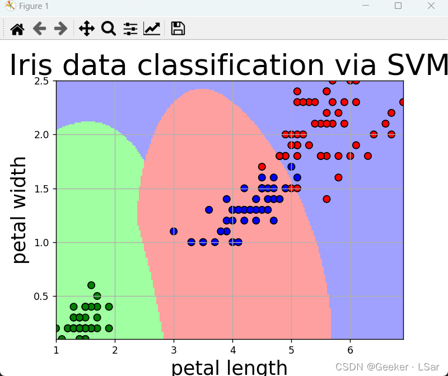
Task: Click the y-axis tick label 1.5
Action: [41, 189]
